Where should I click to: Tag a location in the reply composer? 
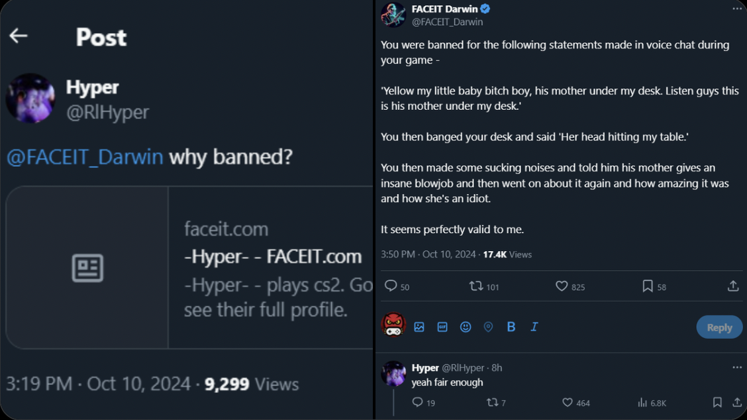pos(488,327)
